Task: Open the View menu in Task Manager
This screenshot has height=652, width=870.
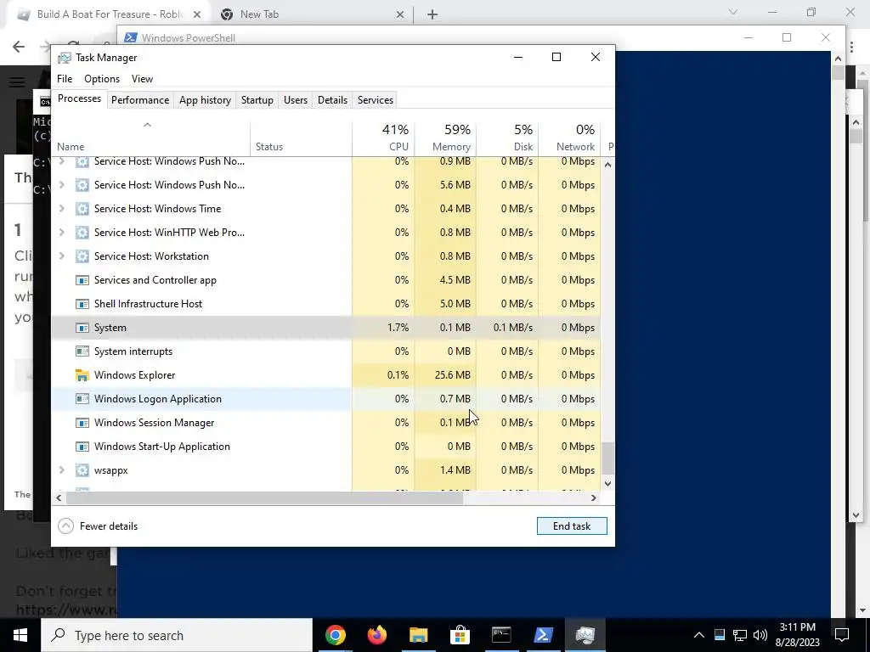Action: pos(142,79)
